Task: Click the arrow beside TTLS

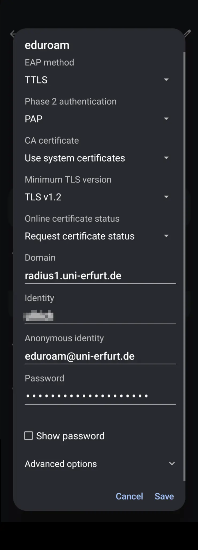Action: [166, 80]
